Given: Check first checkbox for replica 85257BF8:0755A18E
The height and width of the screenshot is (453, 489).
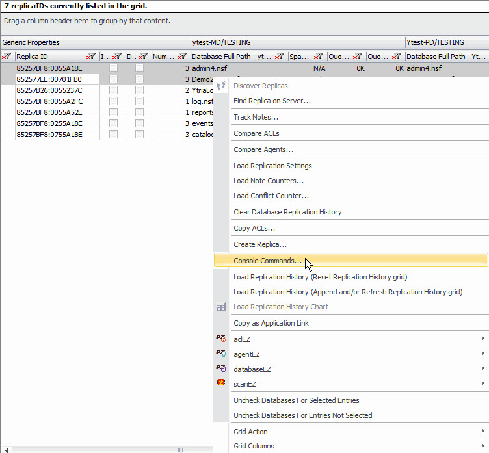Looking at the screenshot, I should coord(113,135).
